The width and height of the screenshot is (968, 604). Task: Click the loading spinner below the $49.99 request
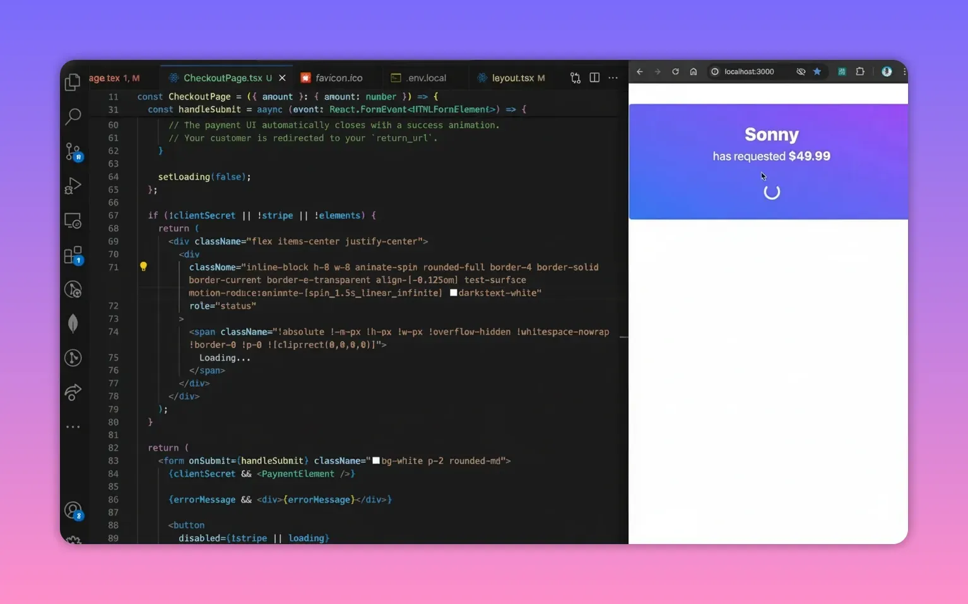771,191
